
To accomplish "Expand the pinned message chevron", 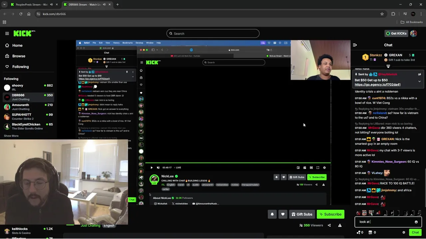I will 419,81.
